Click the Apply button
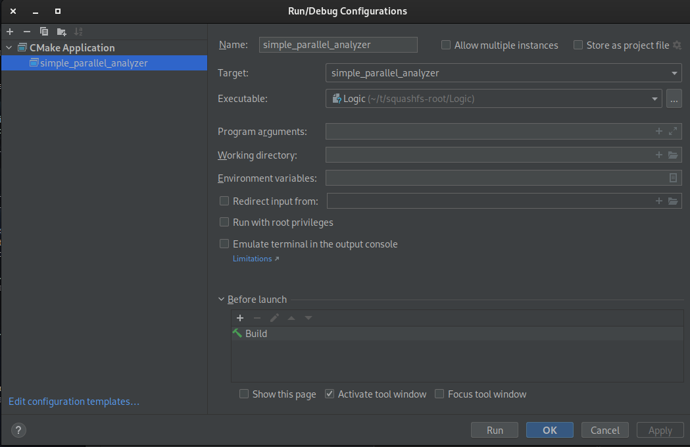This screenshot has width=690, height=447. point(660,431)
